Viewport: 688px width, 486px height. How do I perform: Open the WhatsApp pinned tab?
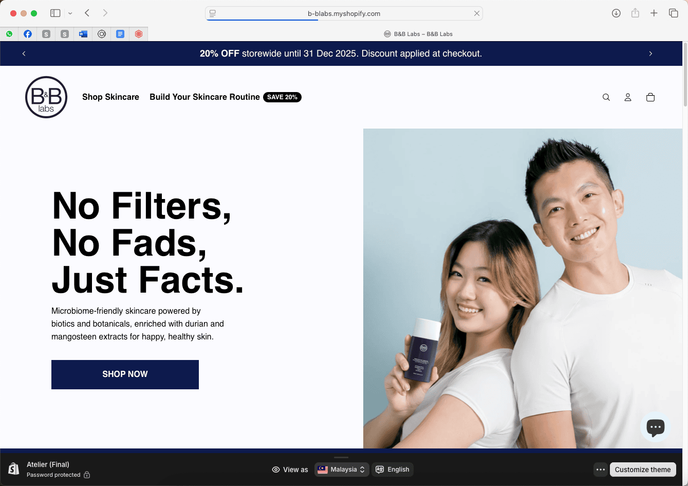click(x=9, y=34)
